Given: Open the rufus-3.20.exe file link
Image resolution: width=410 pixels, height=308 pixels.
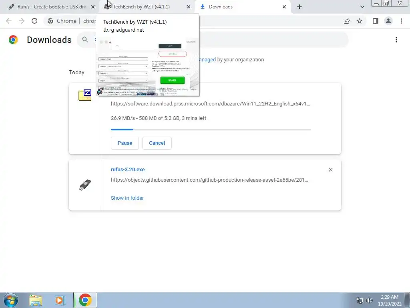Looking at the screenshot, I should tap(128, 170).
